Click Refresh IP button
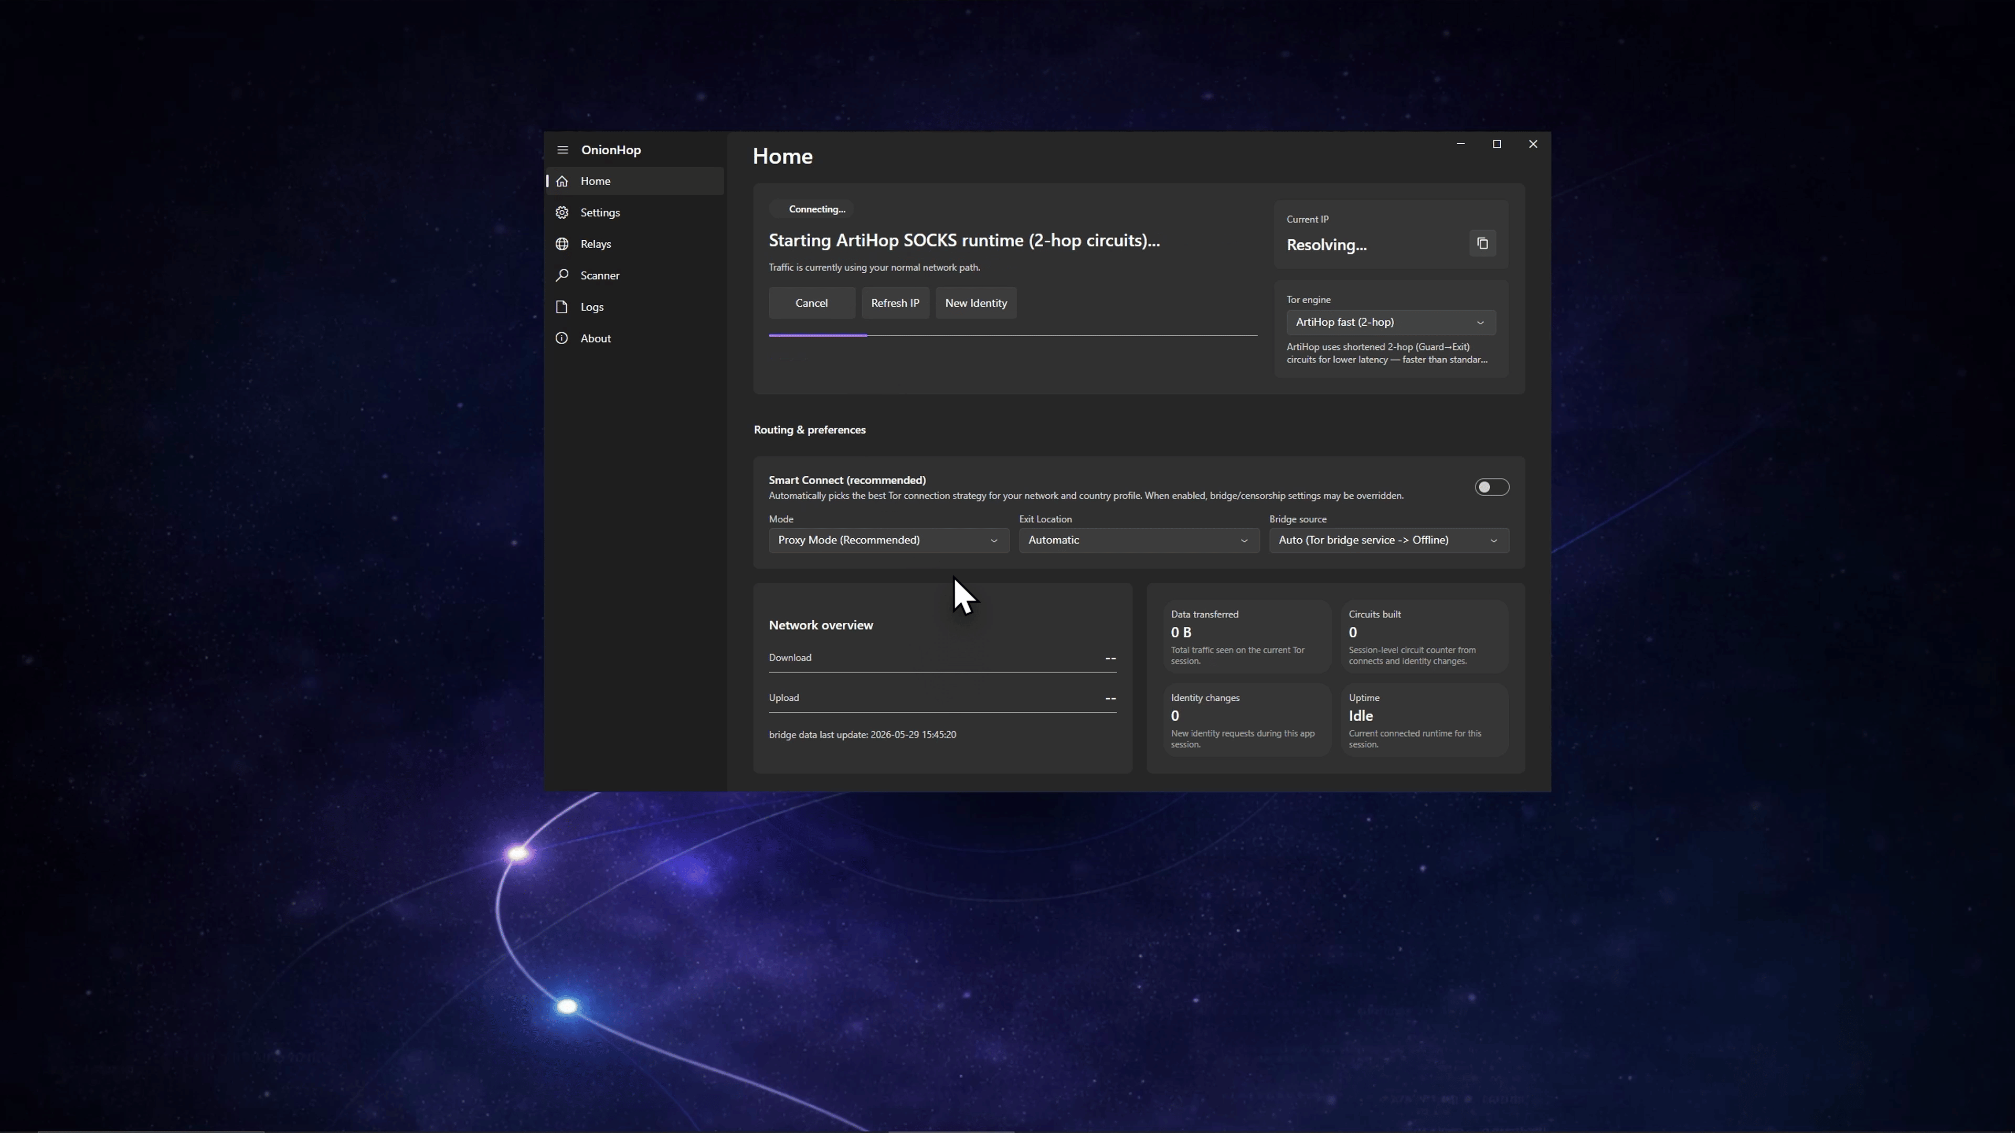 point(895,303)
